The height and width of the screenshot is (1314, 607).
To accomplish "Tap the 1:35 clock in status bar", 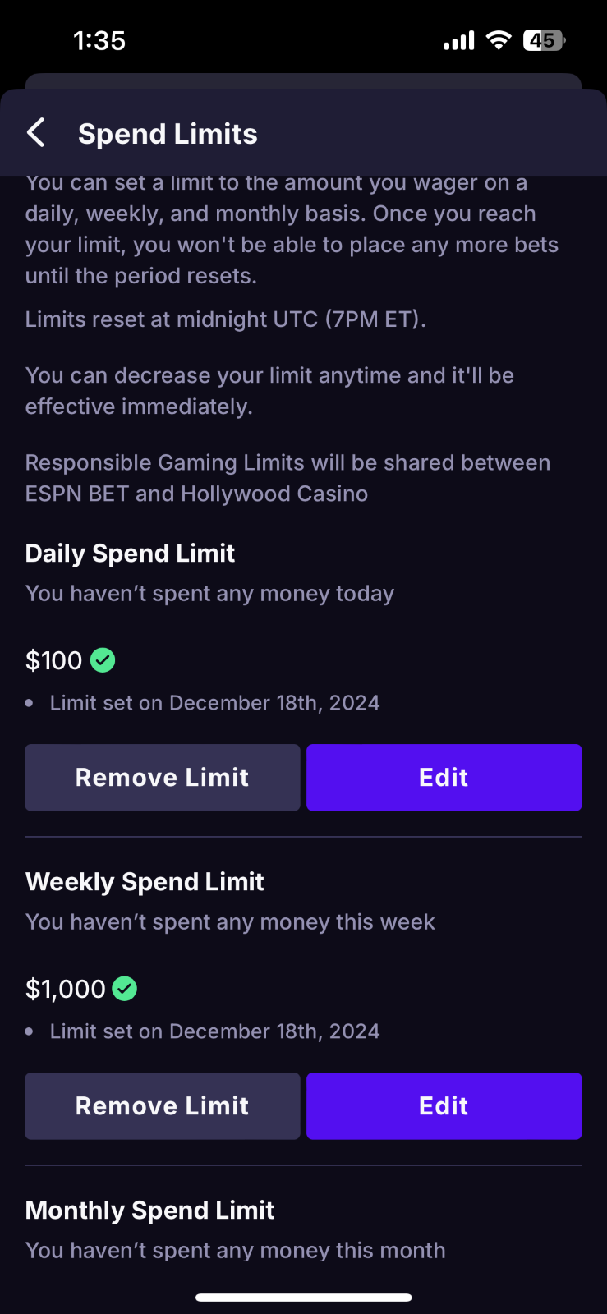I will [99, 40].
